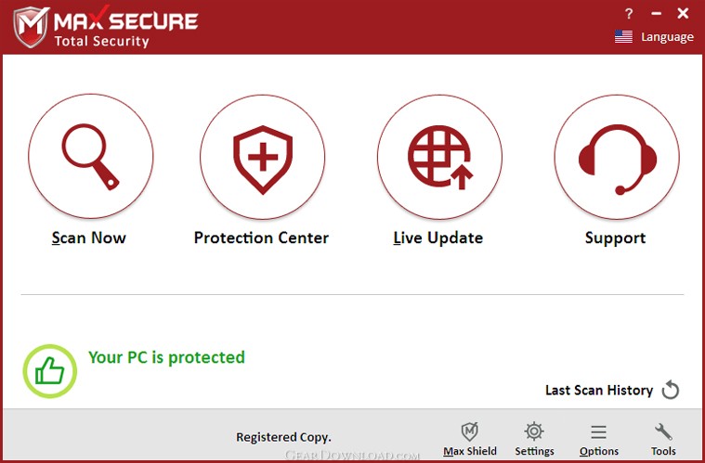This screenshot has width=705, height=463.
Task: Click the Last Scan History refresh icon
Action: pyautogui.click(x=671, y=390)
